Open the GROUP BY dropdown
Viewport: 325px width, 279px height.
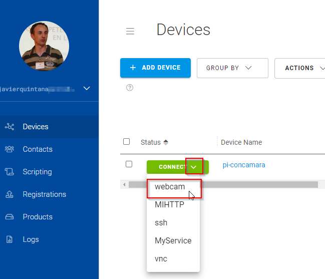click(x=232, y=68)
